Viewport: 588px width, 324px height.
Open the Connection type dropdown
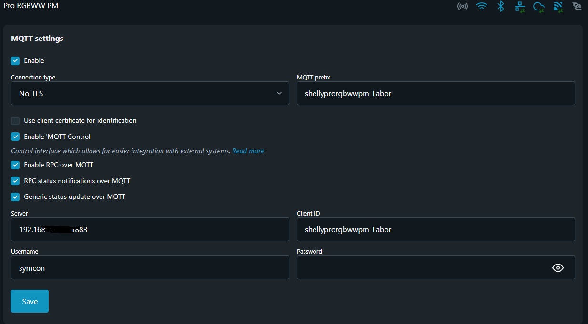pos(150,93)
